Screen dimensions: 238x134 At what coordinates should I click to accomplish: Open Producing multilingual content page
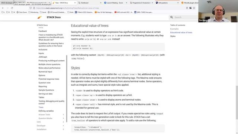pos(51,61)
